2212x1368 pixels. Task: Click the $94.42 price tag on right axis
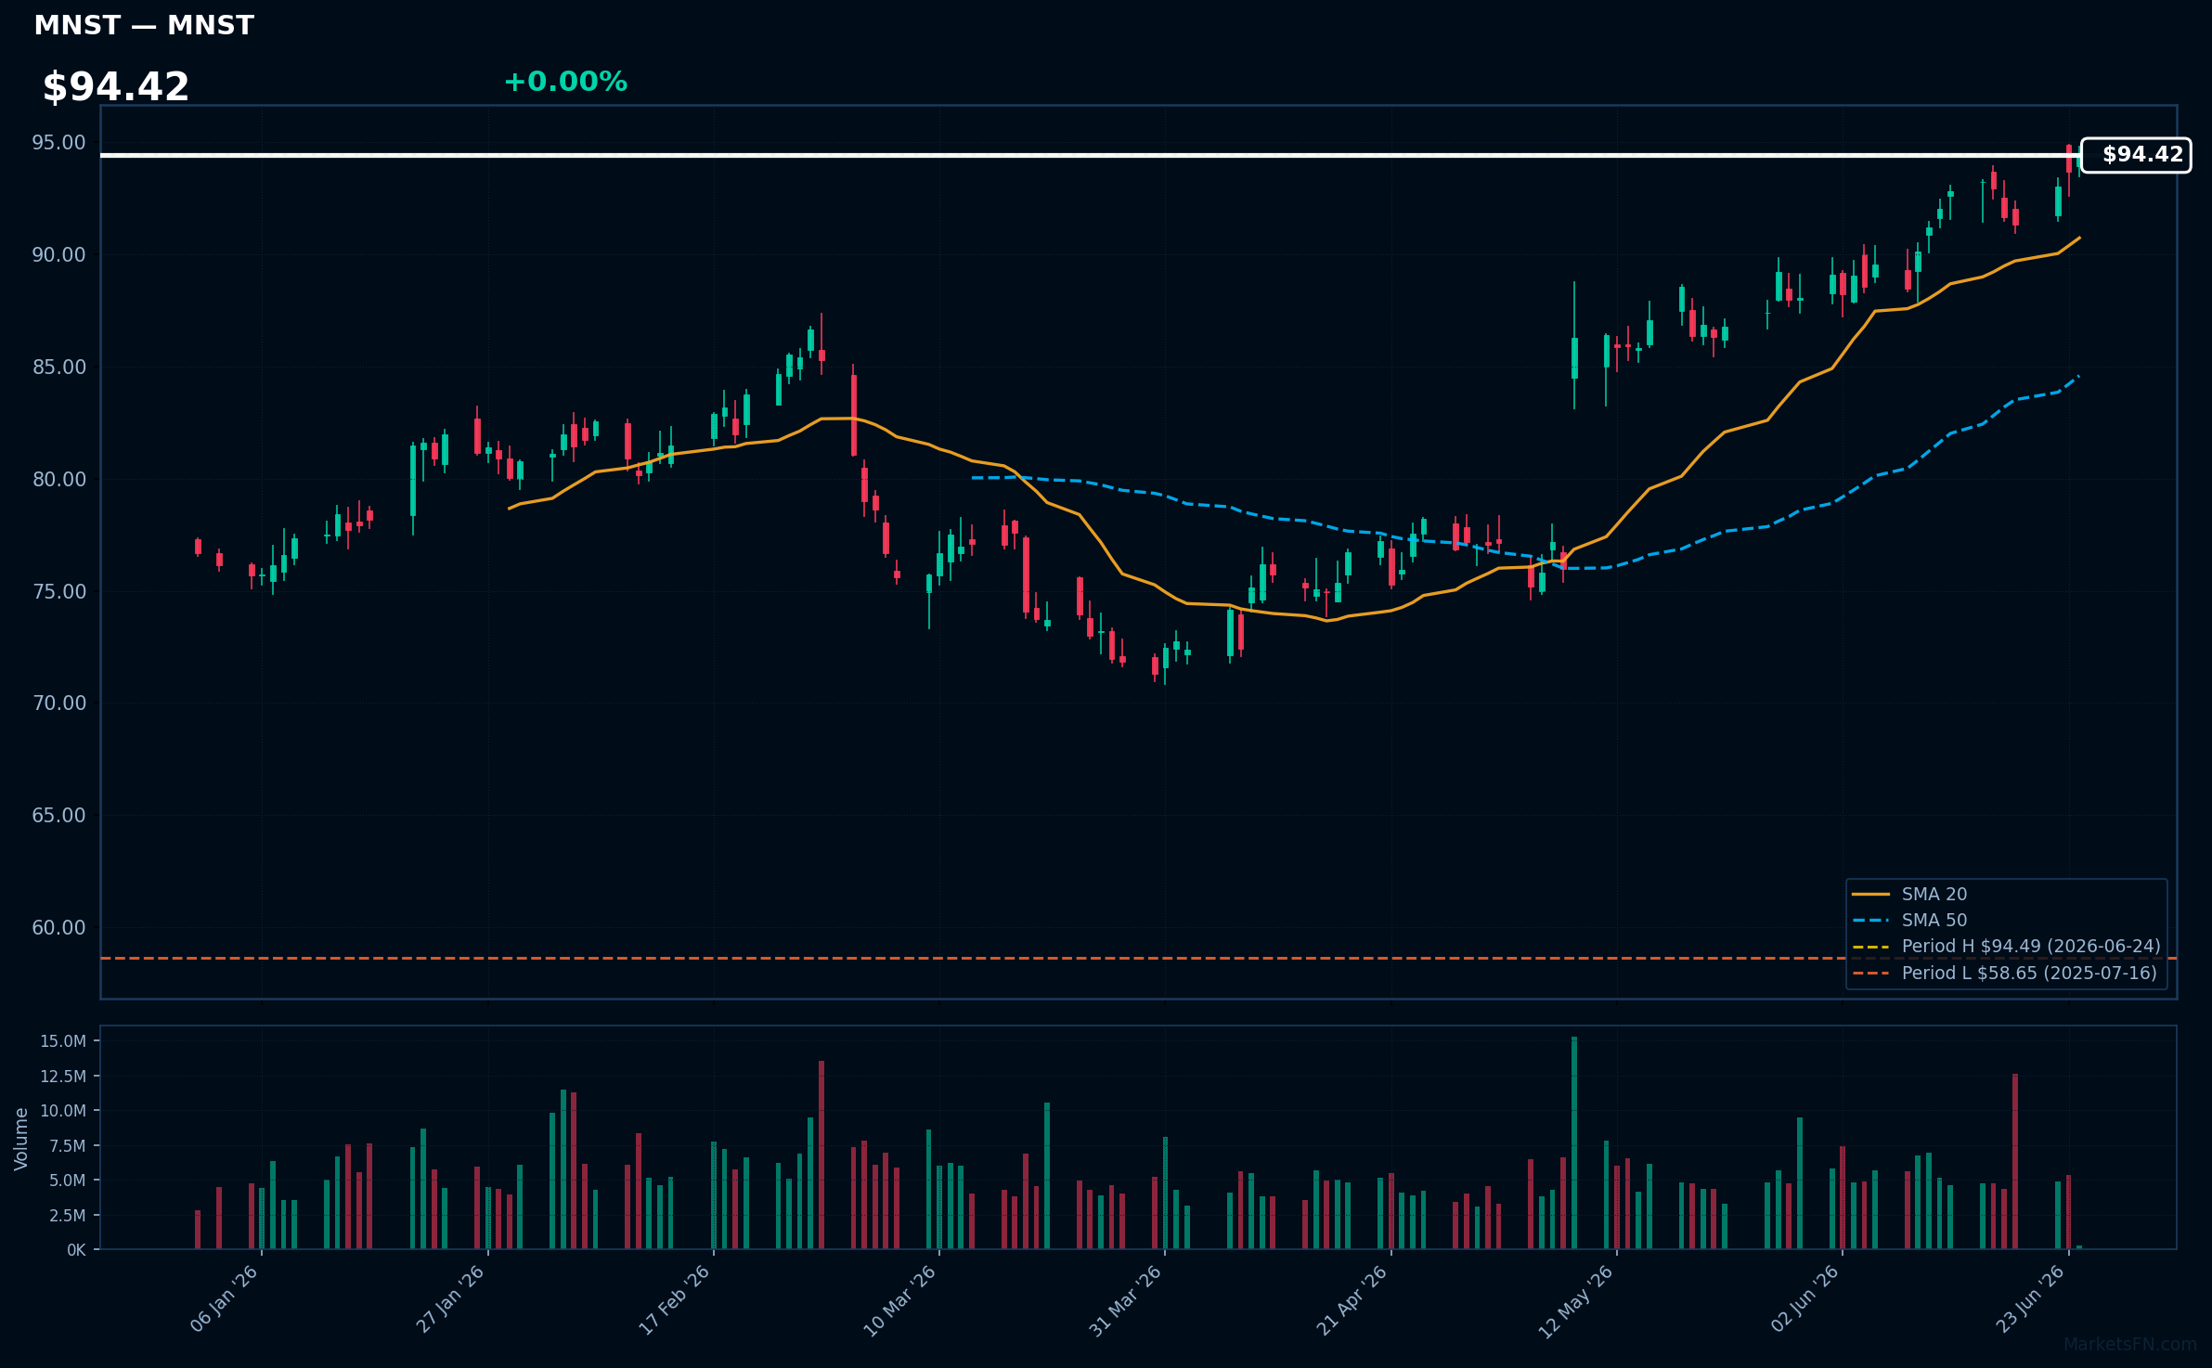point(2136,155)
